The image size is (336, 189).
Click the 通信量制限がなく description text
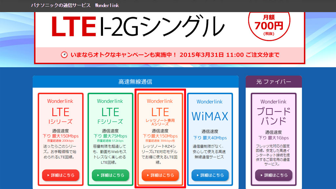(209, 152)
